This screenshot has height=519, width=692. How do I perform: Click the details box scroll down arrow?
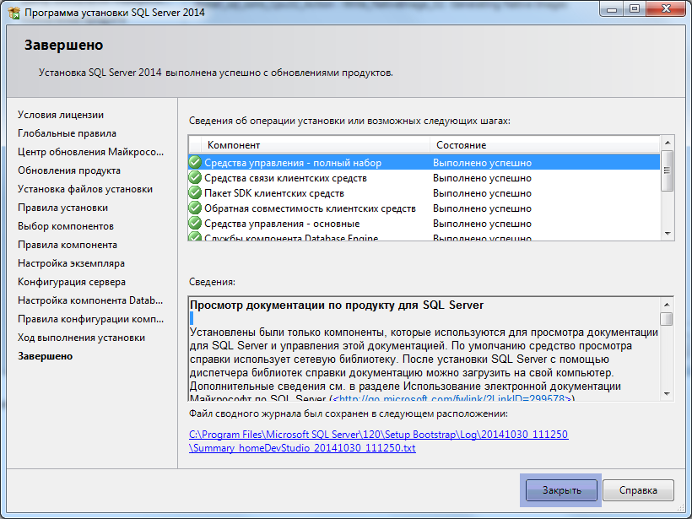coord(667,393)
